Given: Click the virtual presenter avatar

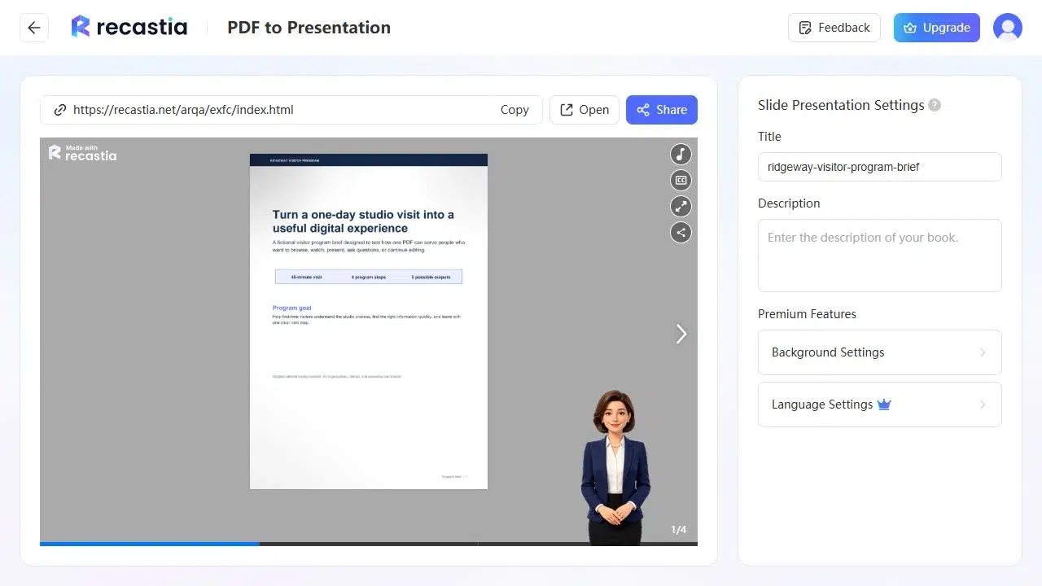Looking at the screenshot, I should pos(615,466).
